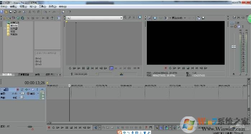Click the Undo arrow in main toolbar
The image size is (251, 134).
[x=46, y=12]
